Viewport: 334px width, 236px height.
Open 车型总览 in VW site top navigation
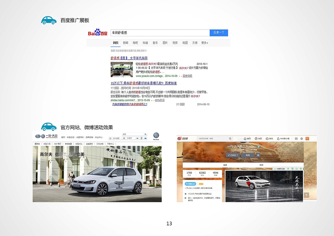[x=70, y=137]
